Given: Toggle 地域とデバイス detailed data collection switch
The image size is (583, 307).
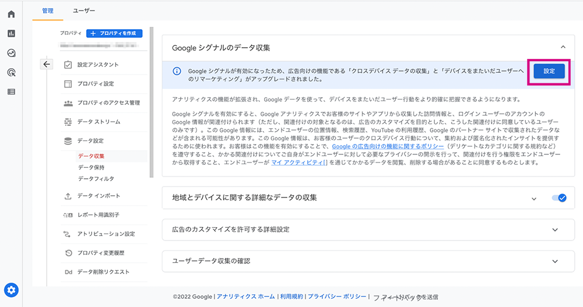Looking at the screenshot, I should [559, 198].
